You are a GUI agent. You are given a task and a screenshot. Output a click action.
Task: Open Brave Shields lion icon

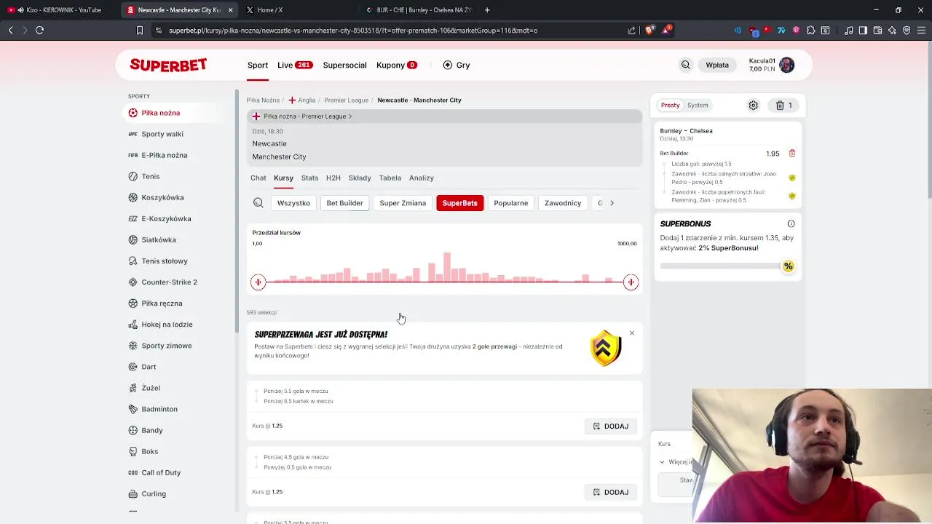click(649, 30)
